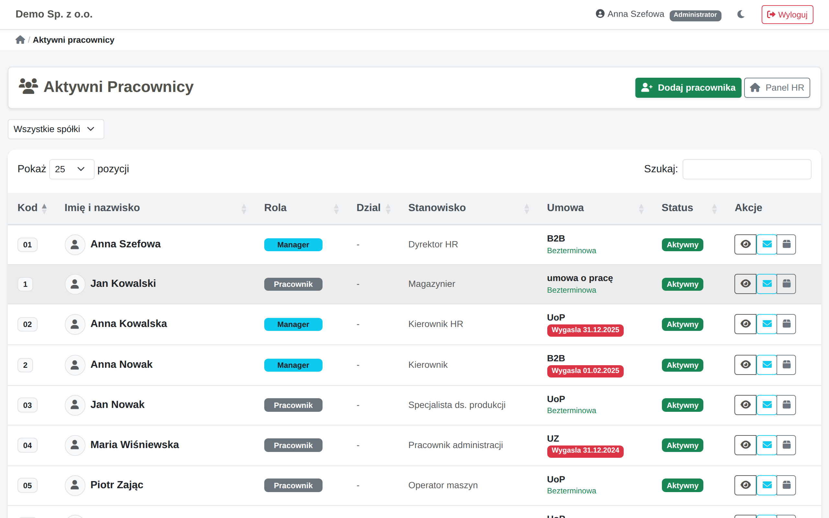Sort by Stanowisko column header

(x=437, y=208)
